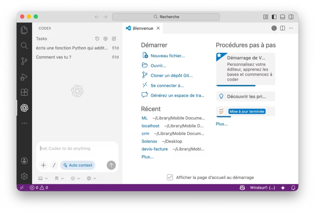Screen dimensions: 315x213
Task: Open the editor '...' more actions menu
Action: (291, 28)
